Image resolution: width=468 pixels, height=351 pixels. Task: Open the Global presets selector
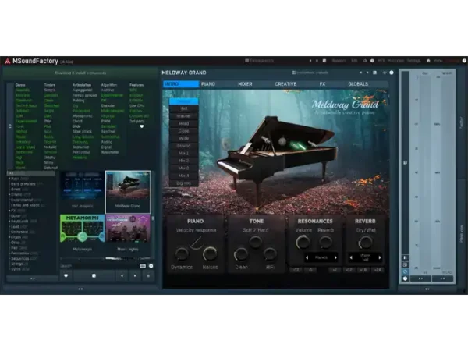(x=260, y=61)
